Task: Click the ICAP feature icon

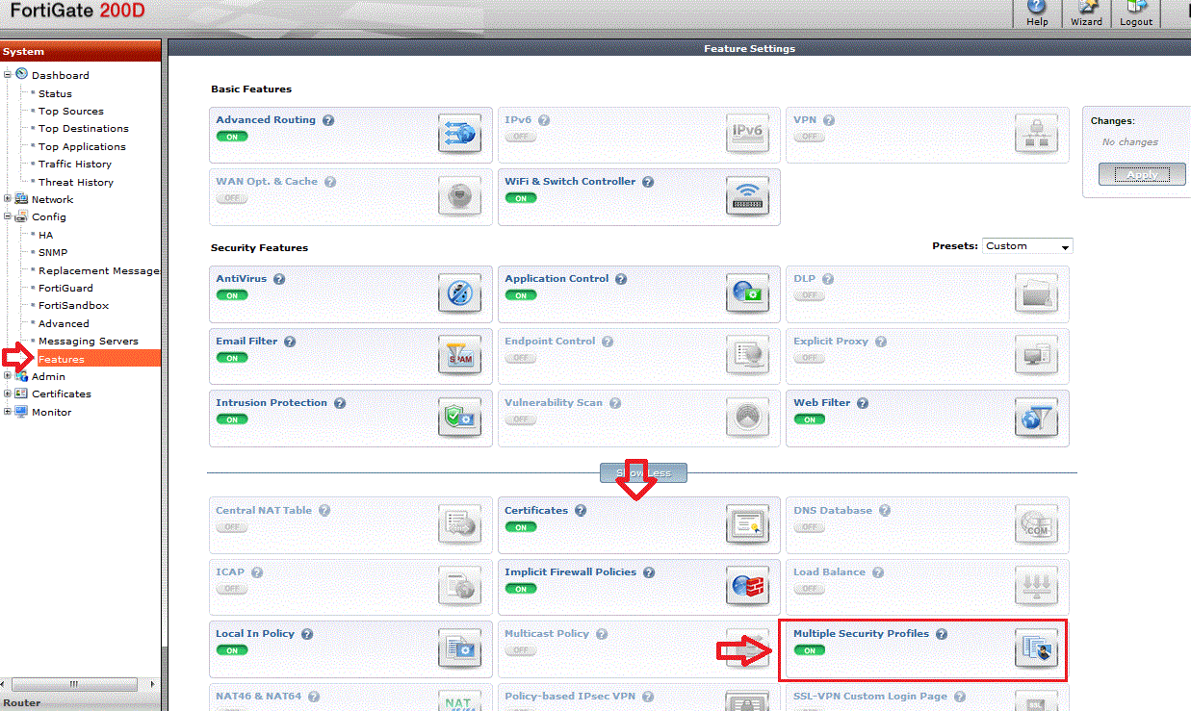Action: [x=459, y=587]
